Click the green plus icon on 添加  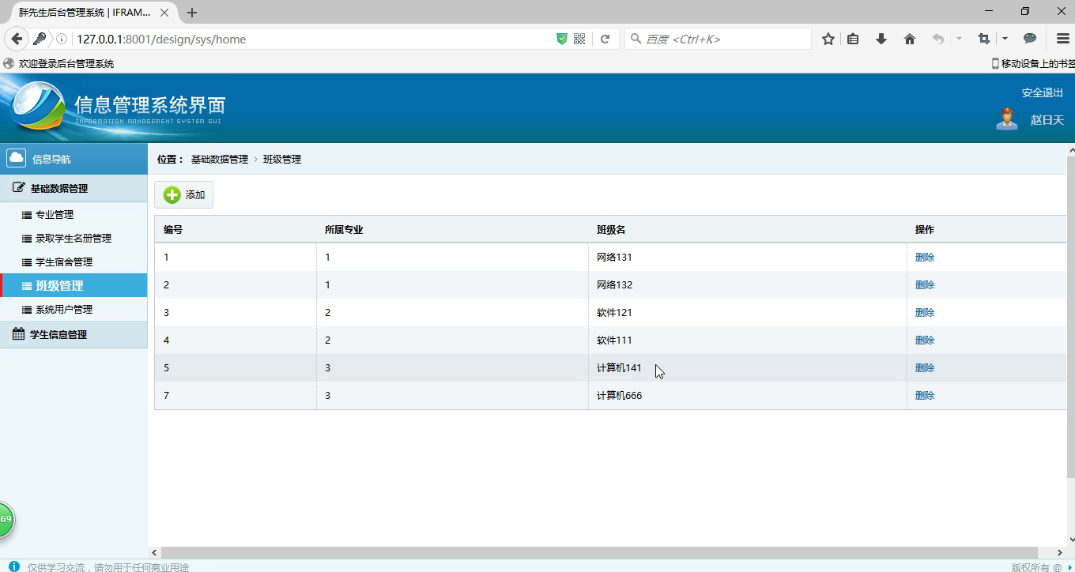172,195
